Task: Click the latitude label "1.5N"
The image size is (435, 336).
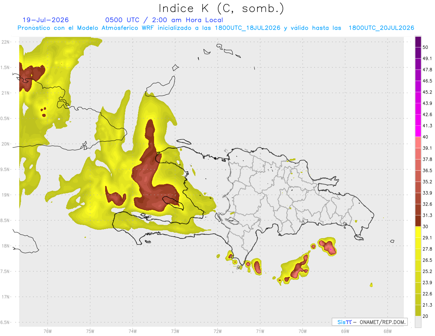Action: coord(5,68)
